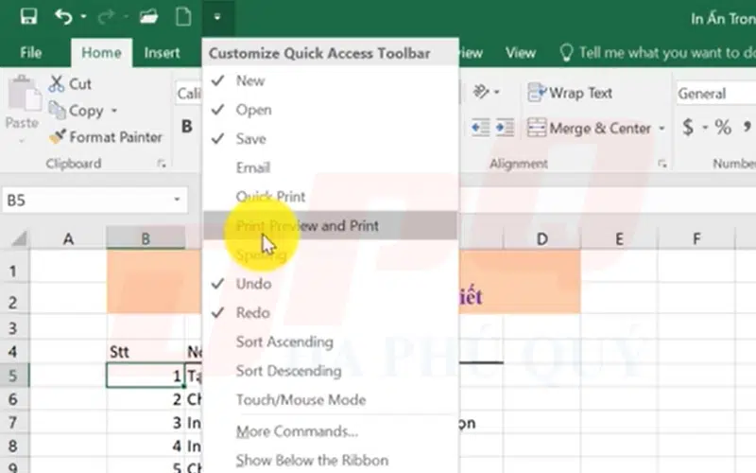Enable Sort Descending in the menu
Viewport: 756px width, 473px height.
tap(330, 371)
